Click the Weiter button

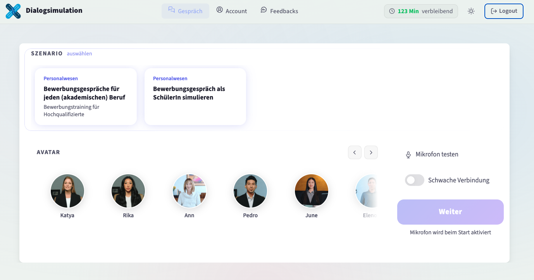click(x=450, y=212)
